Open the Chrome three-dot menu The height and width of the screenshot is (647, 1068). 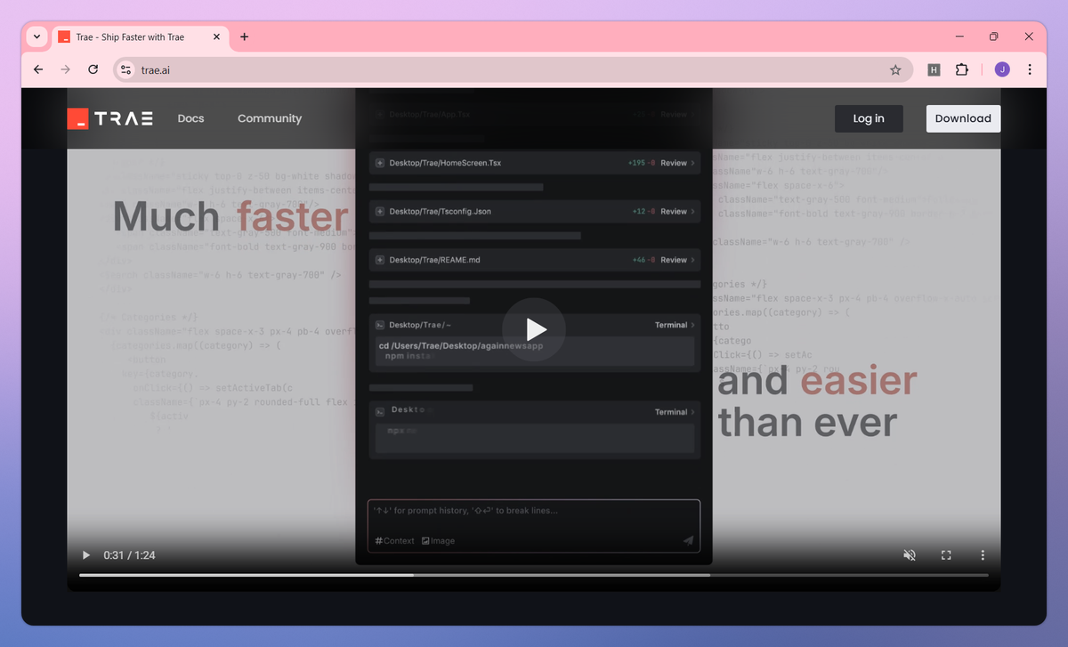[1030, 69]
